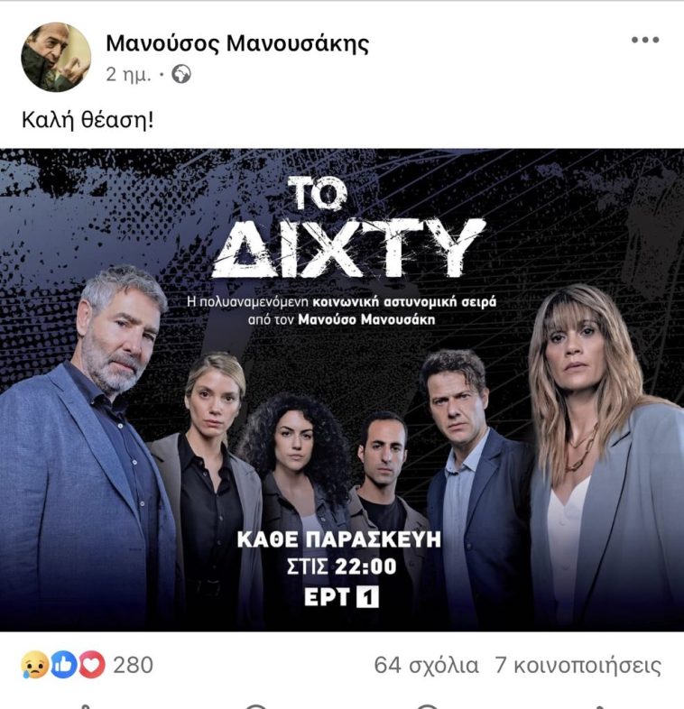The width and height of the screenshot is (684, 709).
Task: Open the 64 σχόλια comments
Action: [426, 666]
